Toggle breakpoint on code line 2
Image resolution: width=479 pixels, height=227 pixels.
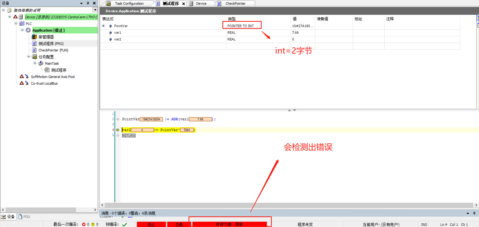[x=118, y=119]
